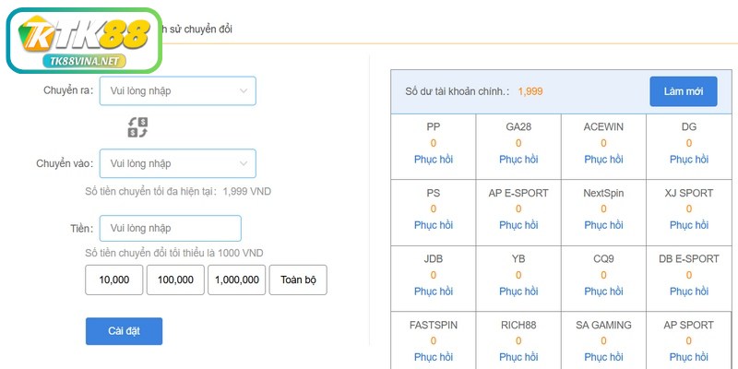Click Phục hồi under GA28
Image resolution: width=738 pixels, height=369 pixels.
[x=518, y=160]
